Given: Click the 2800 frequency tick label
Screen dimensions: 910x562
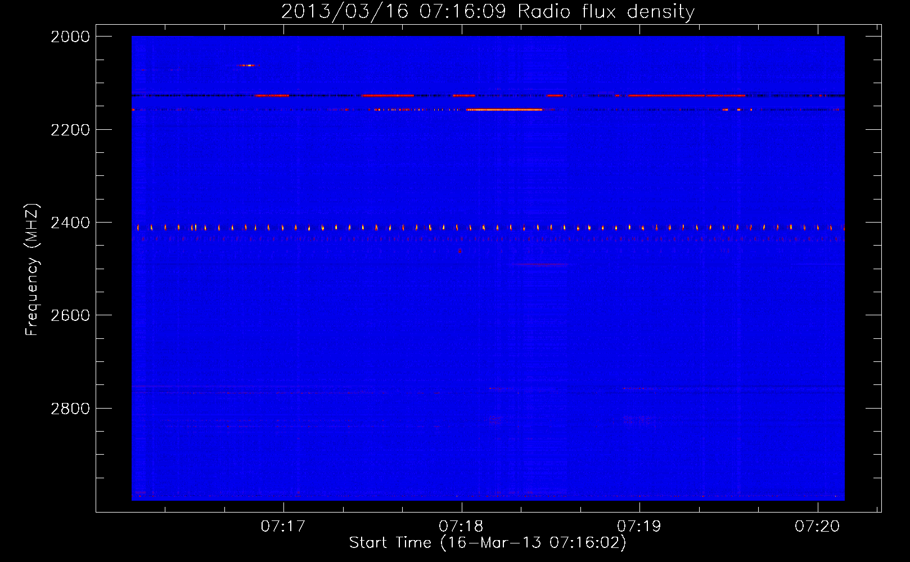Looking at the screenshot, I should (70, 409).
